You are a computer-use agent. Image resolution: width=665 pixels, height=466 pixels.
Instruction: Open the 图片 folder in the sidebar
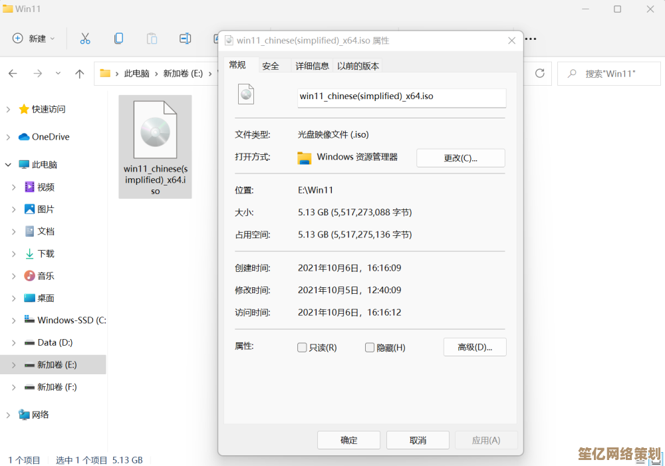click(46, 209)
